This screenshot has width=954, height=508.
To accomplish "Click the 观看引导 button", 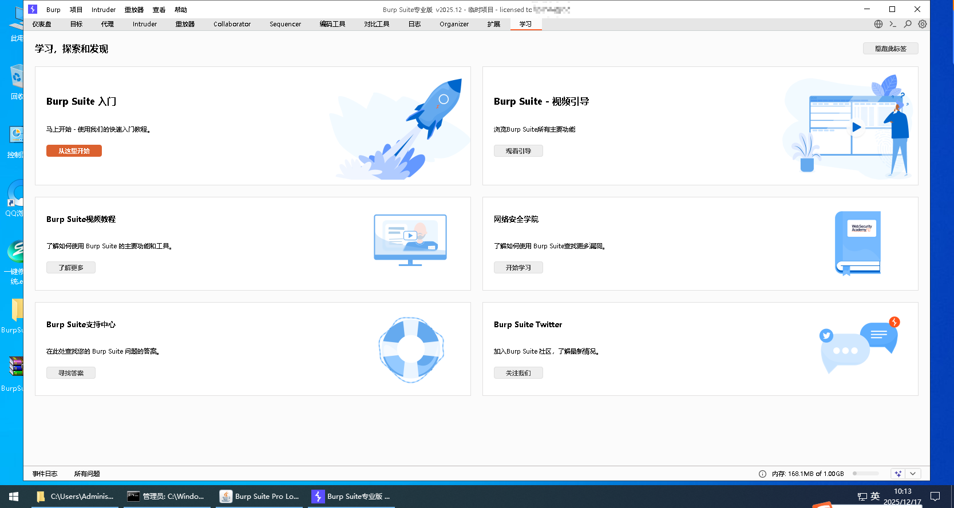I will [x=518, y=151].
